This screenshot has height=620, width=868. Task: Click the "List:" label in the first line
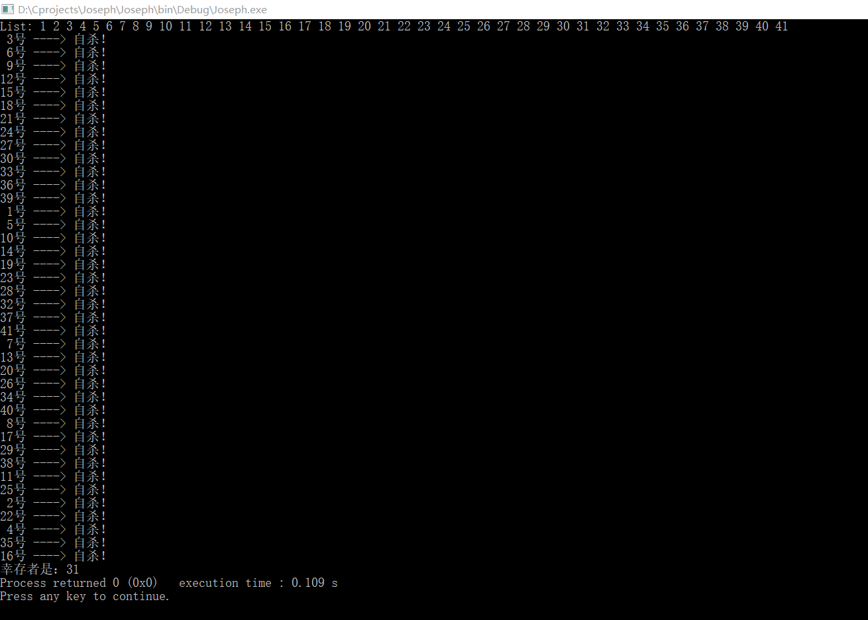click(x=17, y=26)
